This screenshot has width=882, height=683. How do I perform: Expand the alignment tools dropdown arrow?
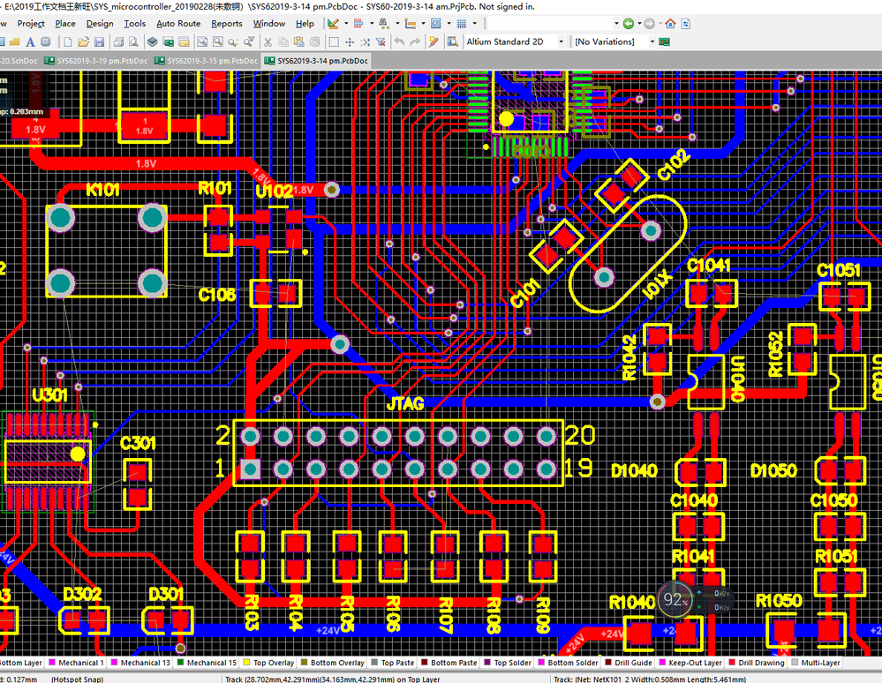click(371, 24)
